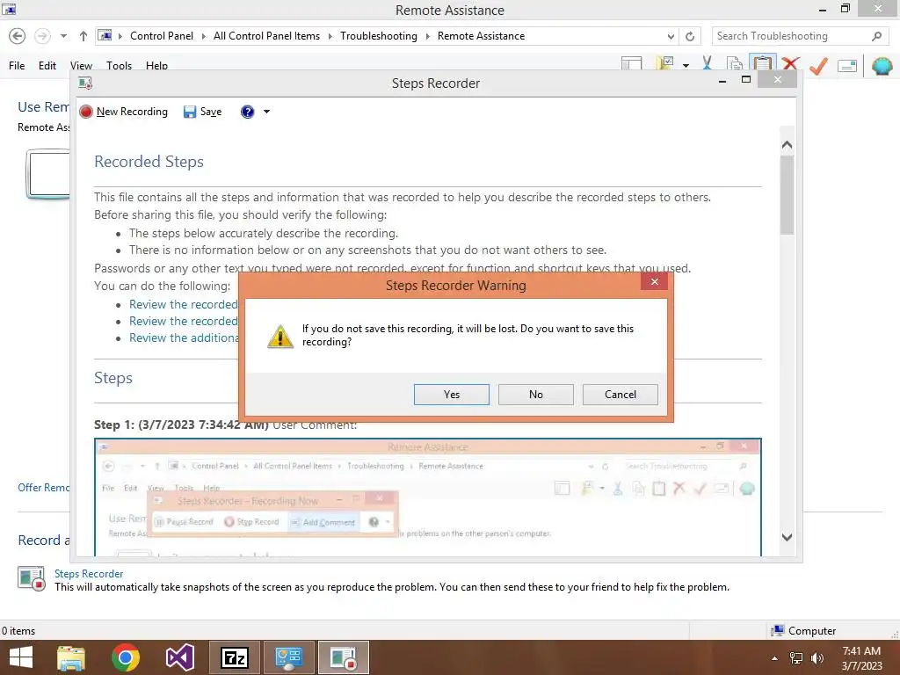This screenshot has width=900, height=675.
Task: Click the folder options checkmark icon
Action: [665, 62]
